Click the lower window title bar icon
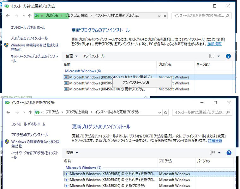The height and width of the screenshot is (189, 240). click(x=7, y=103)
